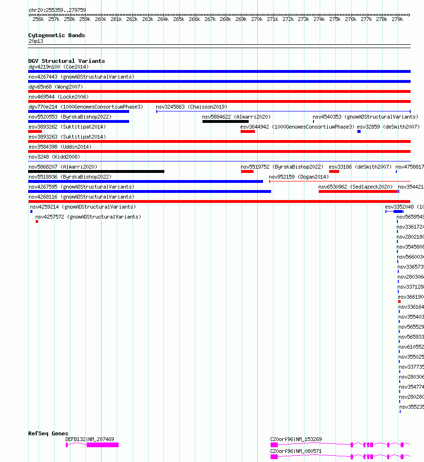Viewport: 424px width, 462px height.
Task: Select nsv4268116 (gnomADStructuralVariants) label
Action: tap(81, 197)
